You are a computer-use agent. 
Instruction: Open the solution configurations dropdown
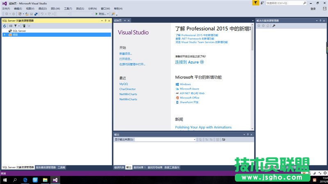[63, 14]
